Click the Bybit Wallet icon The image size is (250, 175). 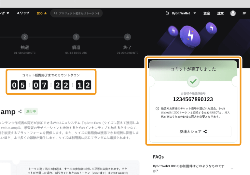coord(167,13)
